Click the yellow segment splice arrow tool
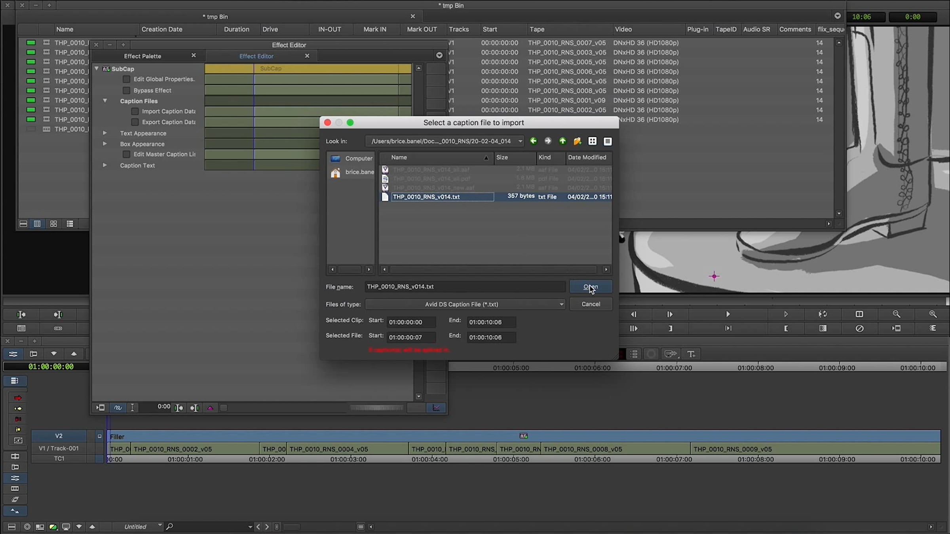 click(x=18, y=409)
